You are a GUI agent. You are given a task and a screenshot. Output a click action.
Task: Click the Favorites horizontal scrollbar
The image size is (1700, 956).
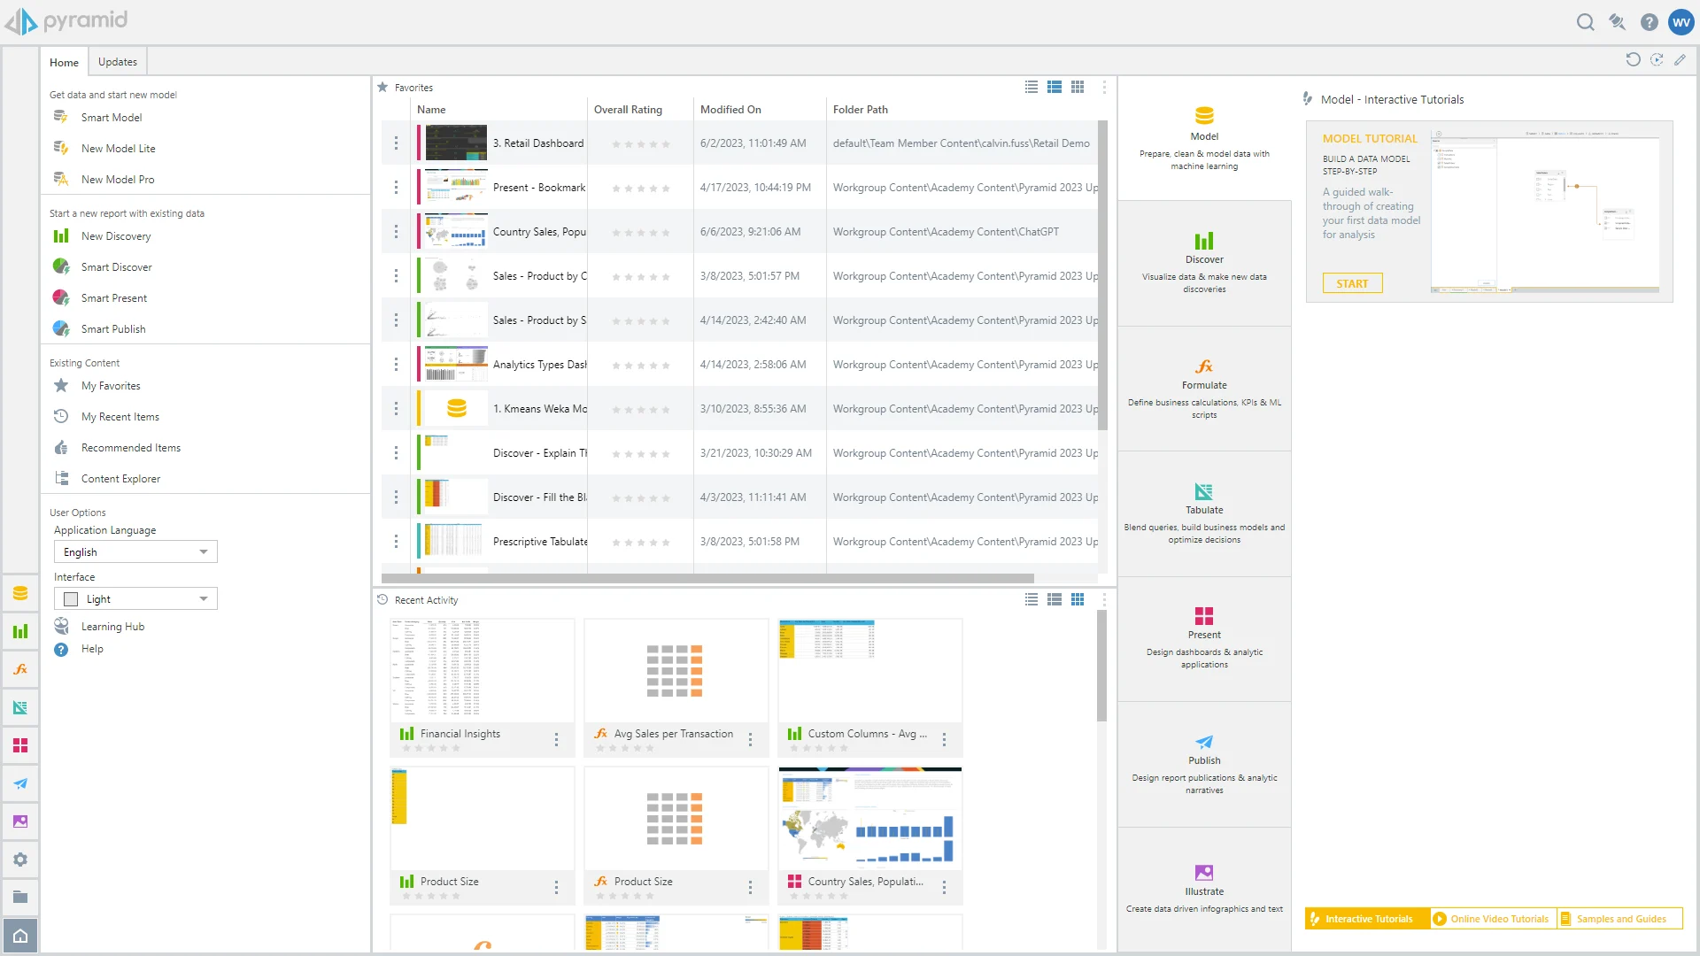(708, 578)
